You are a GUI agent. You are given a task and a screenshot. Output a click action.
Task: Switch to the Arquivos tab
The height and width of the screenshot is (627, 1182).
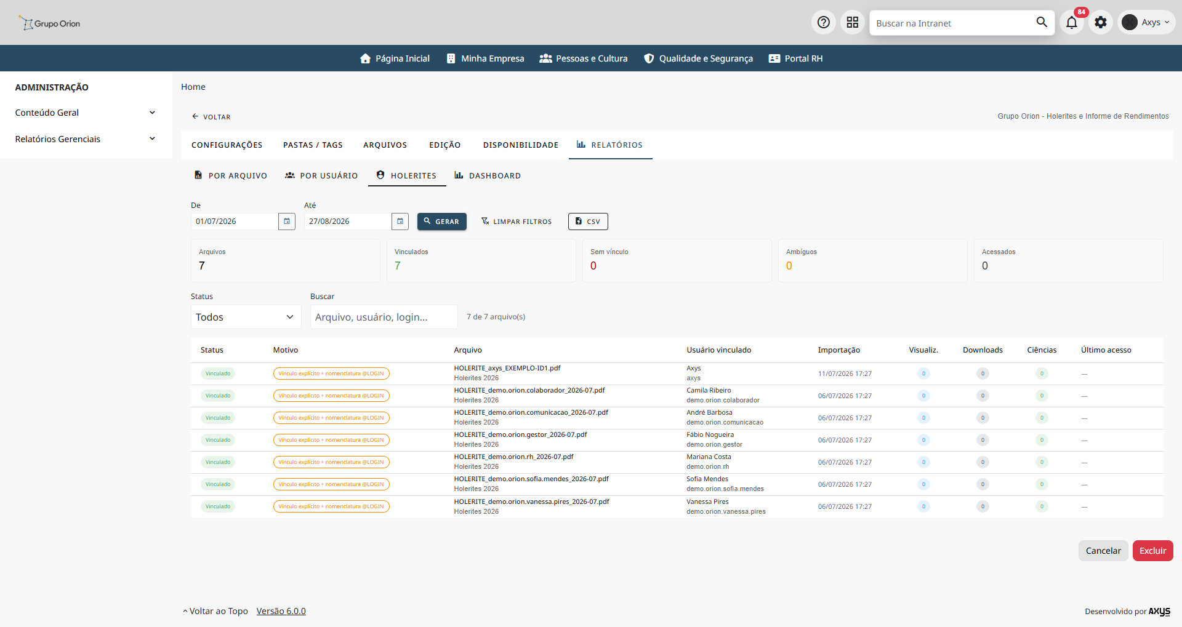pos(385,145)
